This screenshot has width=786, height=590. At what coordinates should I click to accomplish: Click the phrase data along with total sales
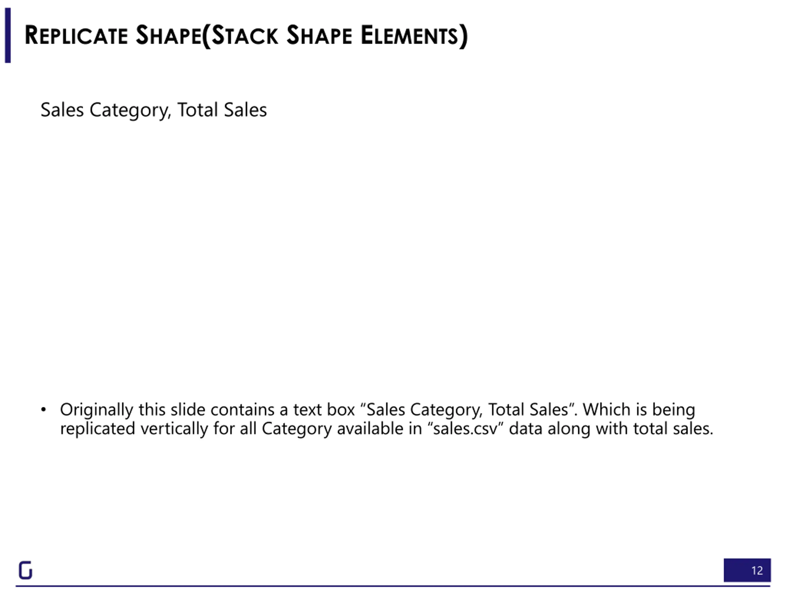click(611, 429)
